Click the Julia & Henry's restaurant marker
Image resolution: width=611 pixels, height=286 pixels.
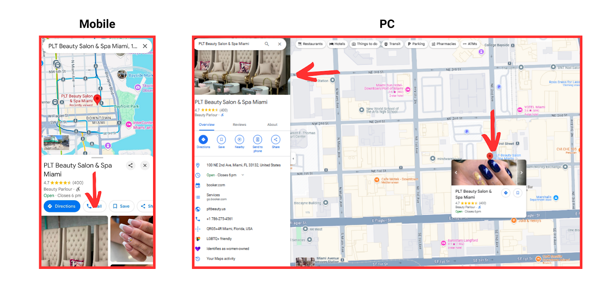(514, 220)
